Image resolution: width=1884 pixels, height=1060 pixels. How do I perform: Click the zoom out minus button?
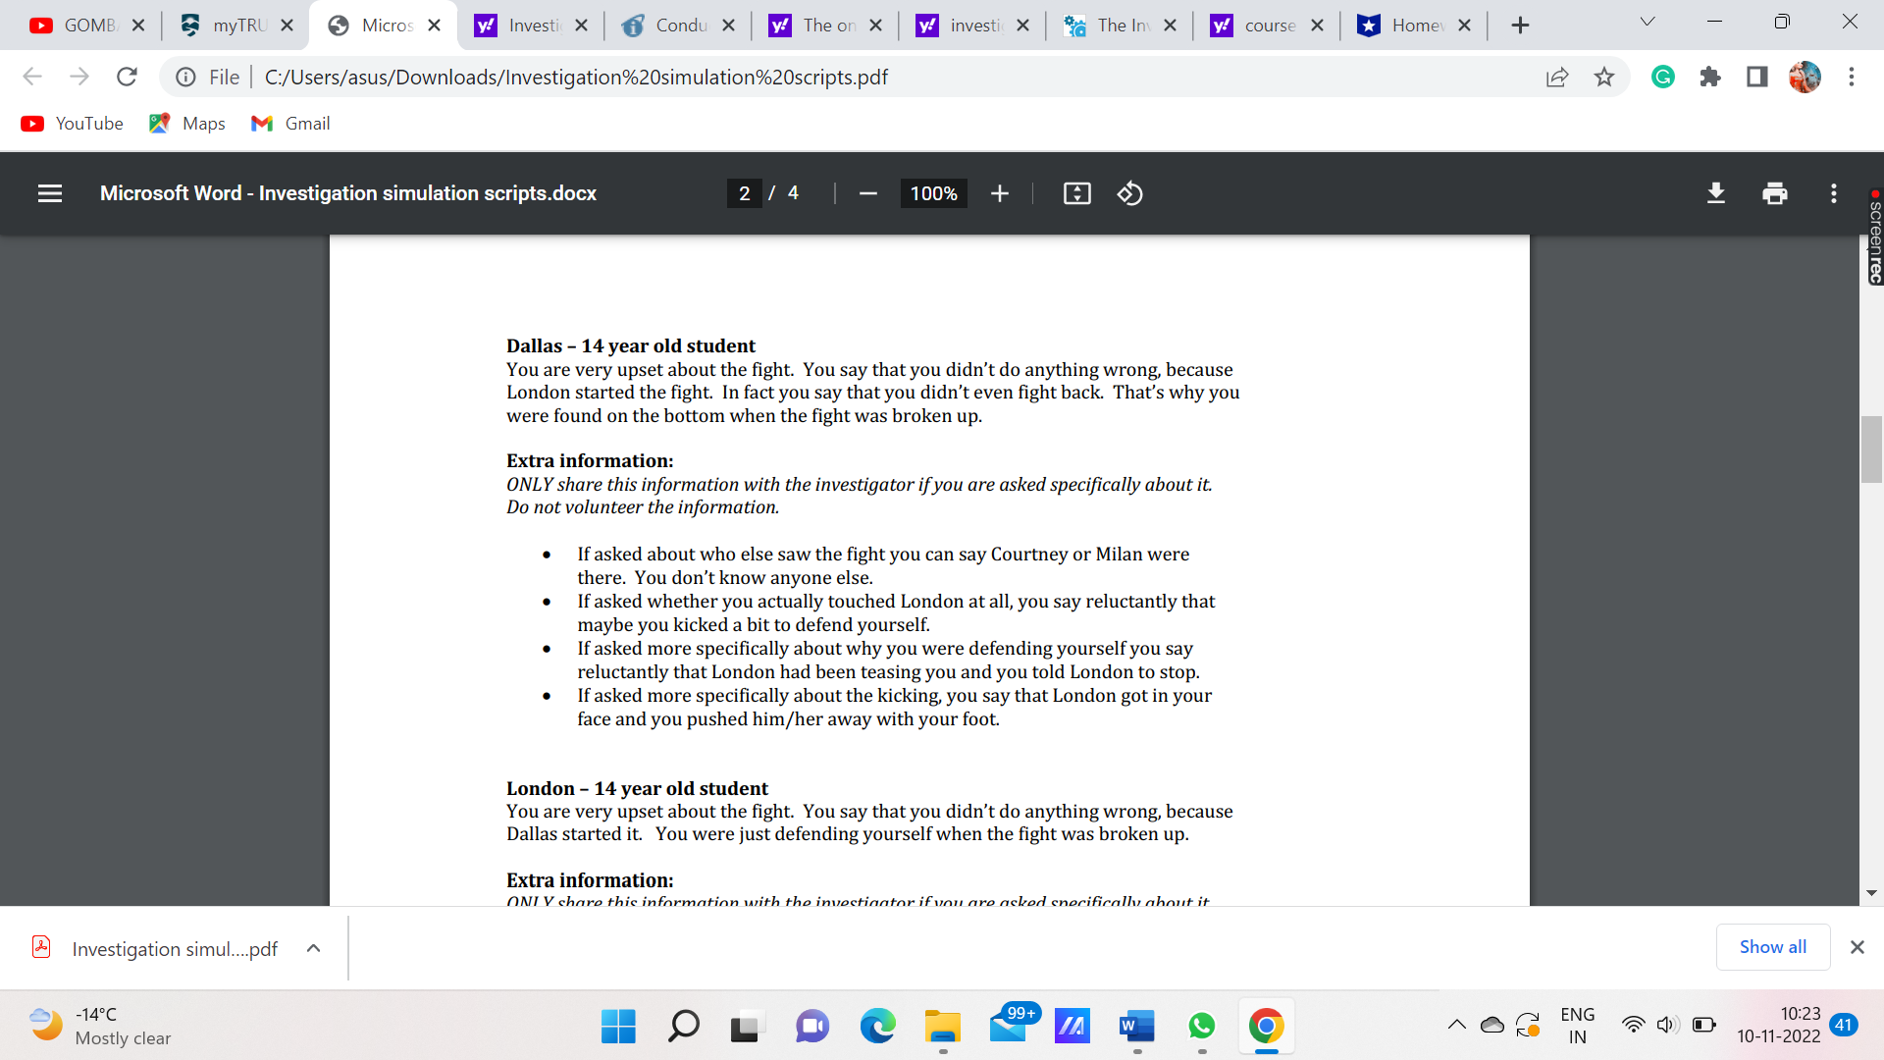pos(867,193)
